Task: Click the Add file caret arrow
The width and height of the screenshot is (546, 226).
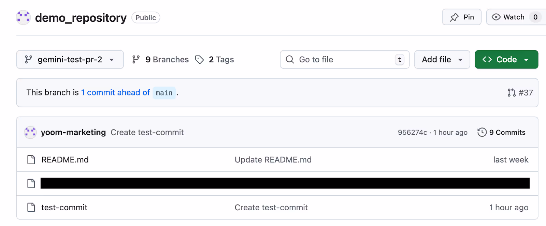Action: pos(460,60)
